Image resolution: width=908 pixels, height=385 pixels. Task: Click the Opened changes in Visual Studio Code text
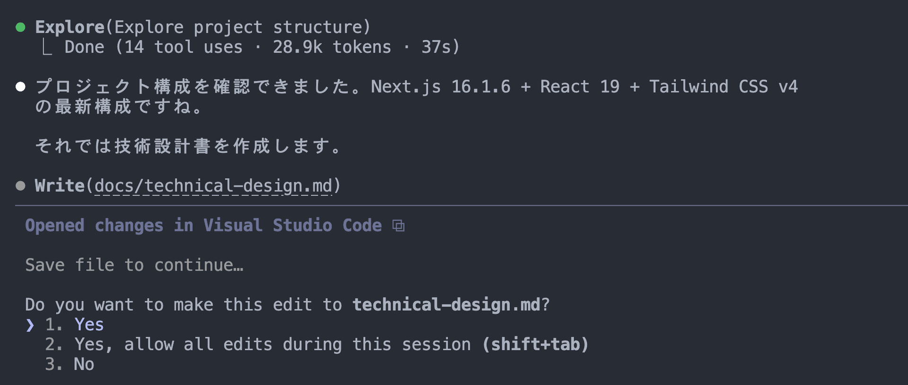tap(203, 226)
